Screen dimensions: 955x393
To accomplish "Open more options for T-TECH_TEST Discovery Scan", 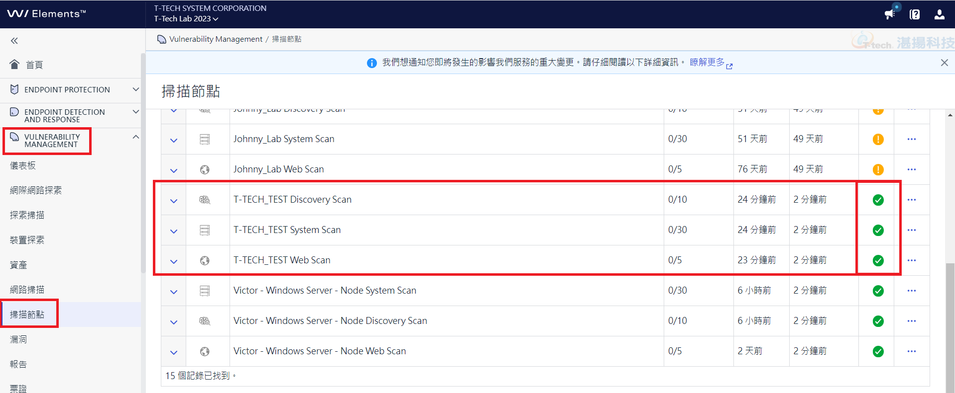I will tap(912, 200).
